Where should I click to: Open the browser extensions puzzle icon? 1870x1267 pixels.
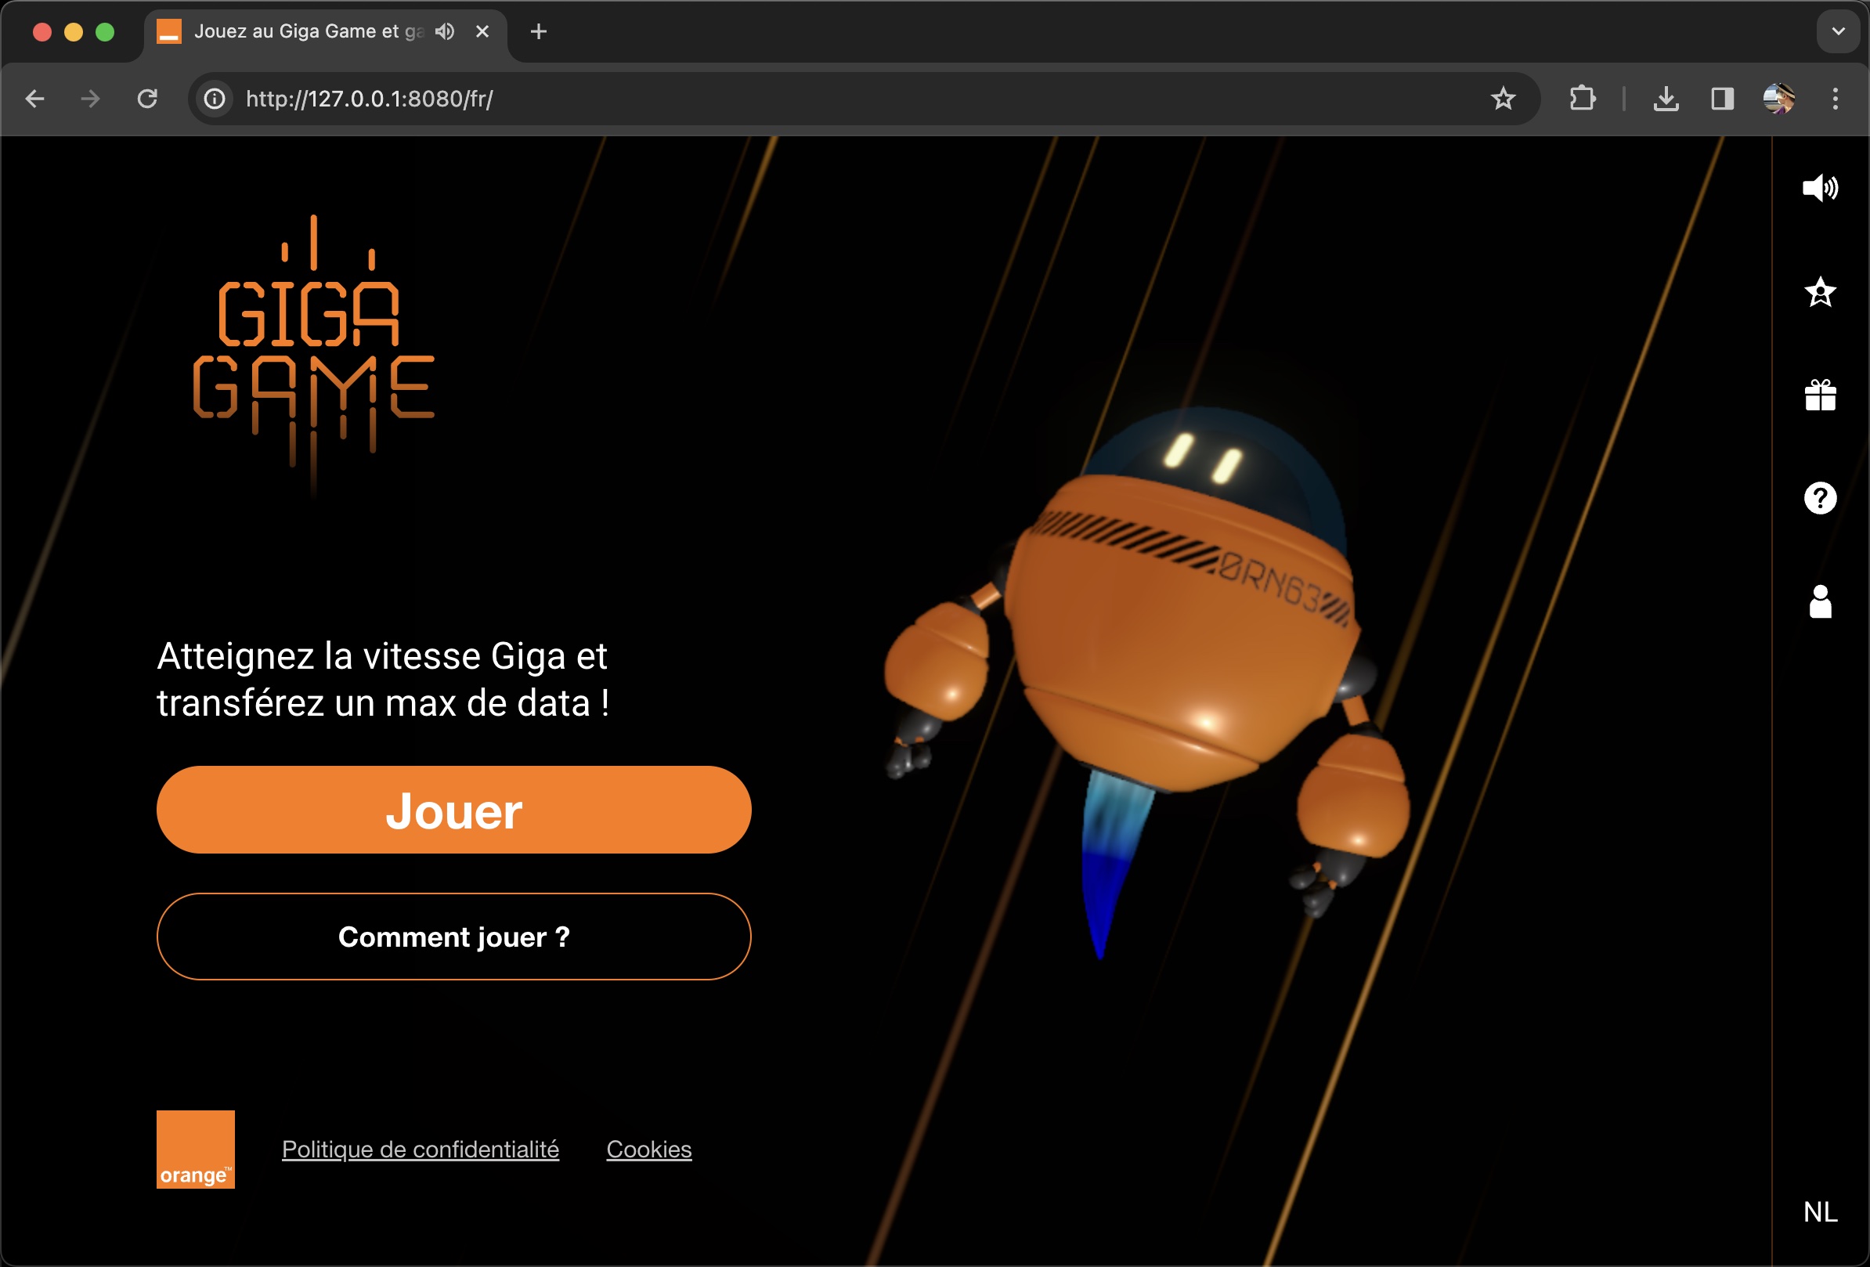tap(1582, 99)
